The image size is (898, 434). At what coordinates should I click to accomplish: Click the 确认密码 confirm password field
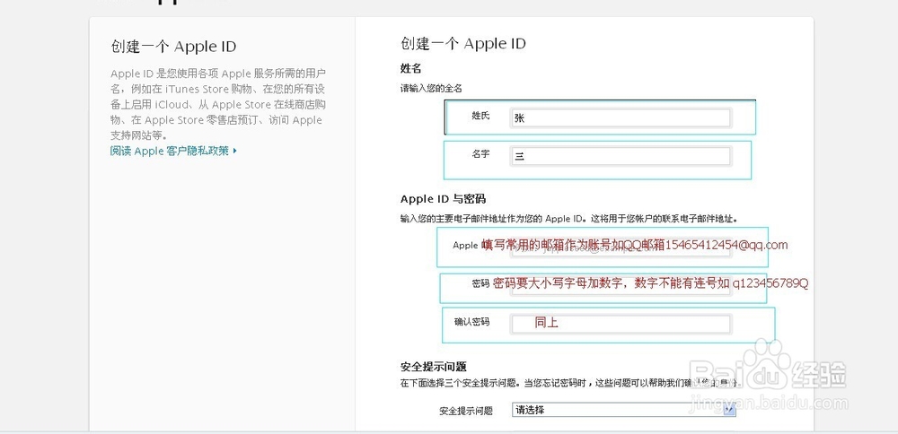point(621,324)
